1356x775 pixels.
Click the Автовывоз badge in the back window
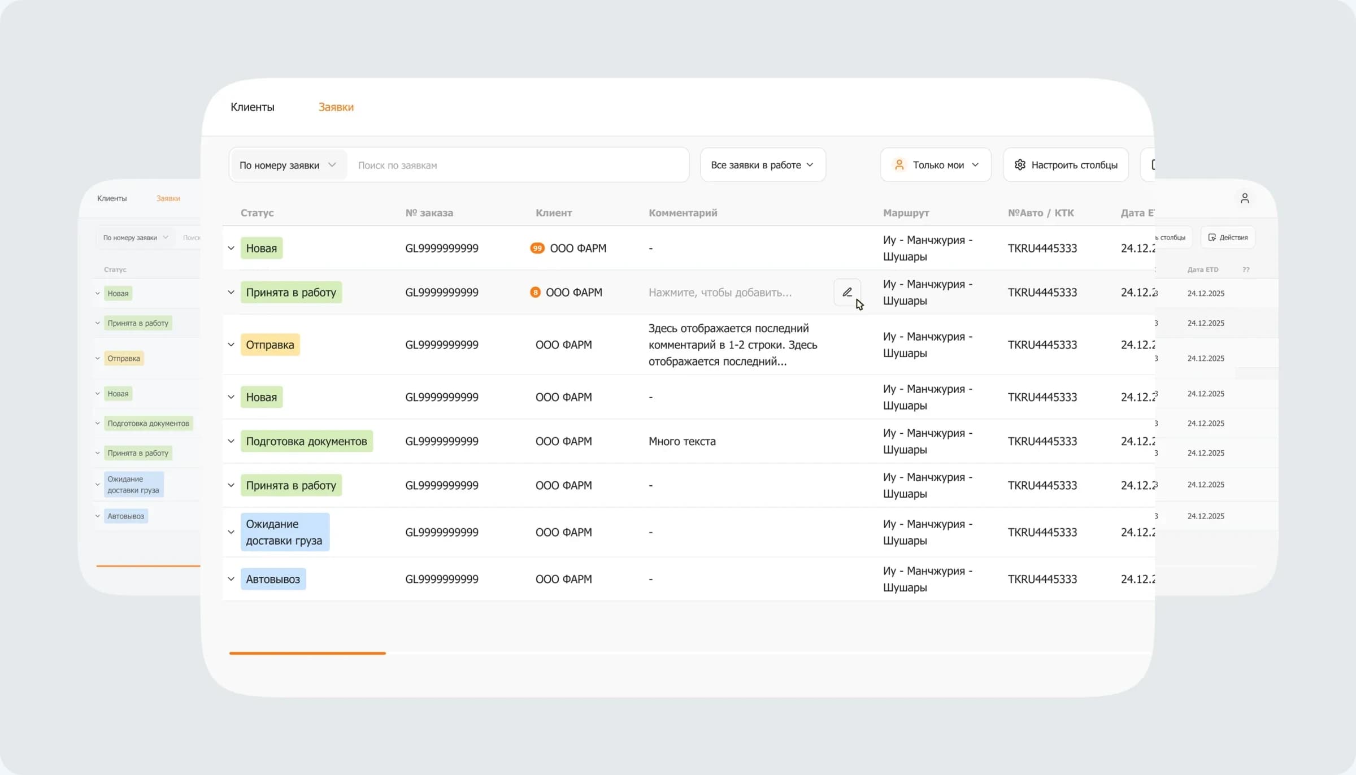pos(126,516)
